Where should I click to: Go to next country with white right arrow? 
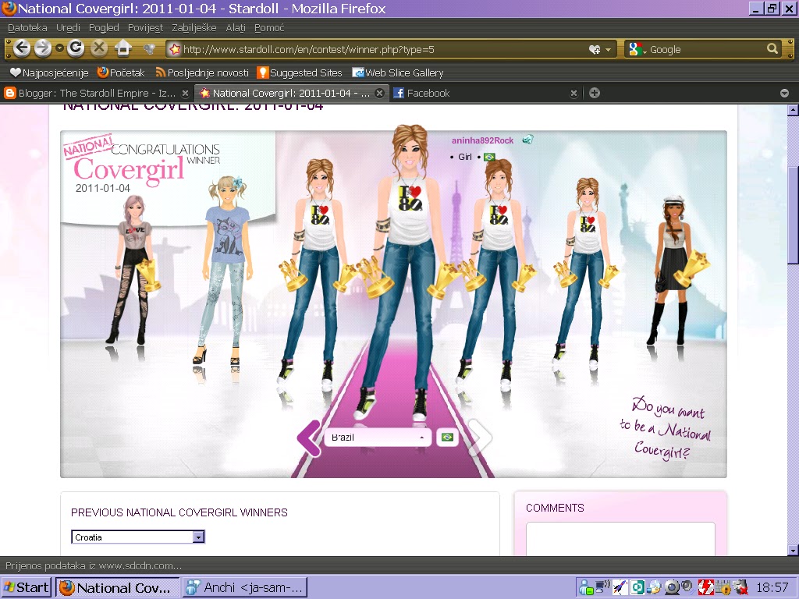[480, 438]
